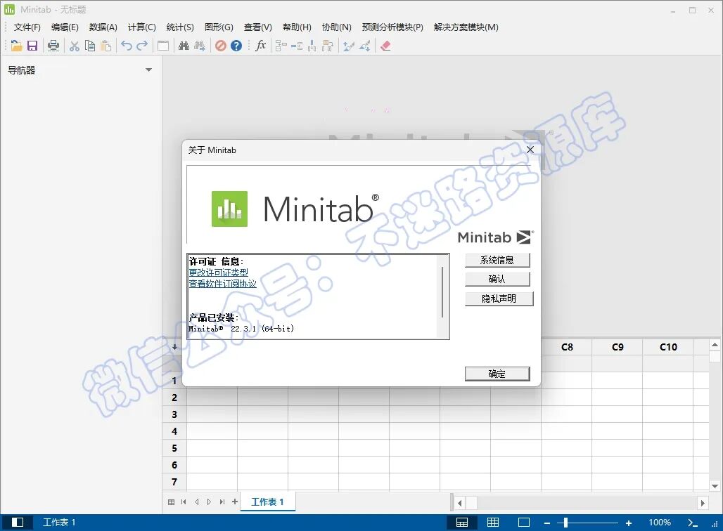Viewport: 723px width, 531px height.
Task: Click the 确认 button in About dialog
Action: coord(497,279)
